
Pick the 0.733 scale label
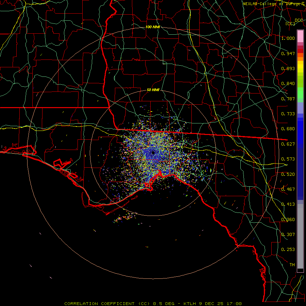(x=288, y=114)
